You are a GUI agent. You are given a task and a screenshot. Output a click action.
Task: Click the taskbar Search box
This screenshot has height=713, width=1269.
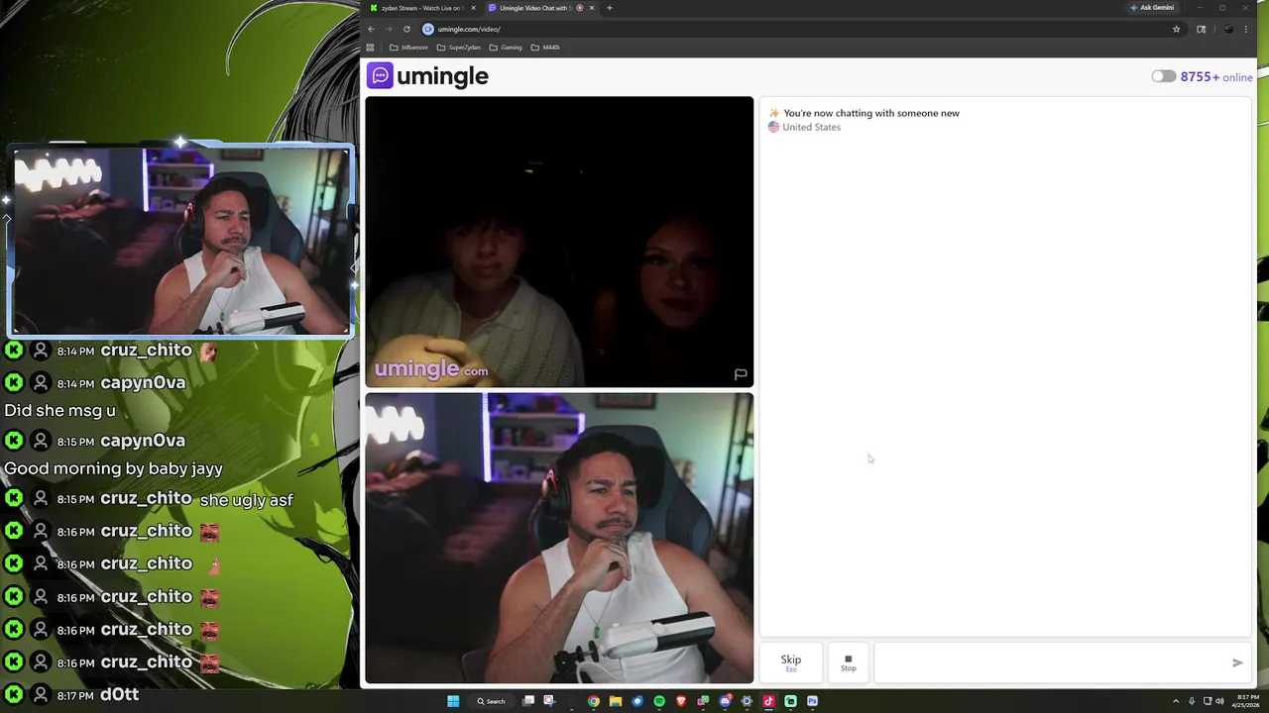pyautogui.click(x=491, y=701)
